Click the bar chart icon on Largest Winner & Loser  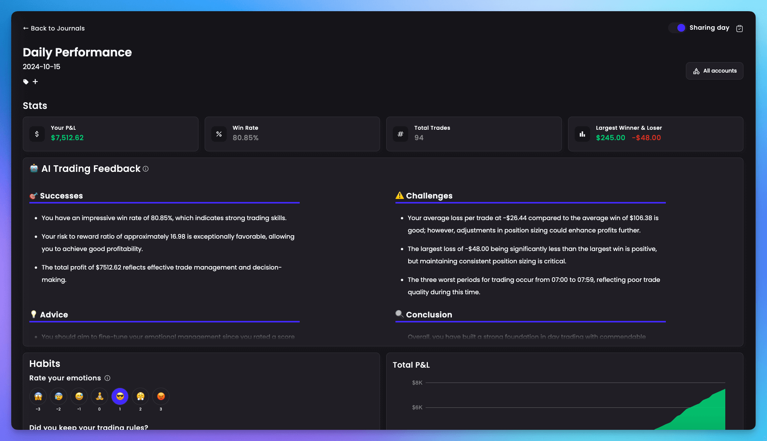pos(582,134)
